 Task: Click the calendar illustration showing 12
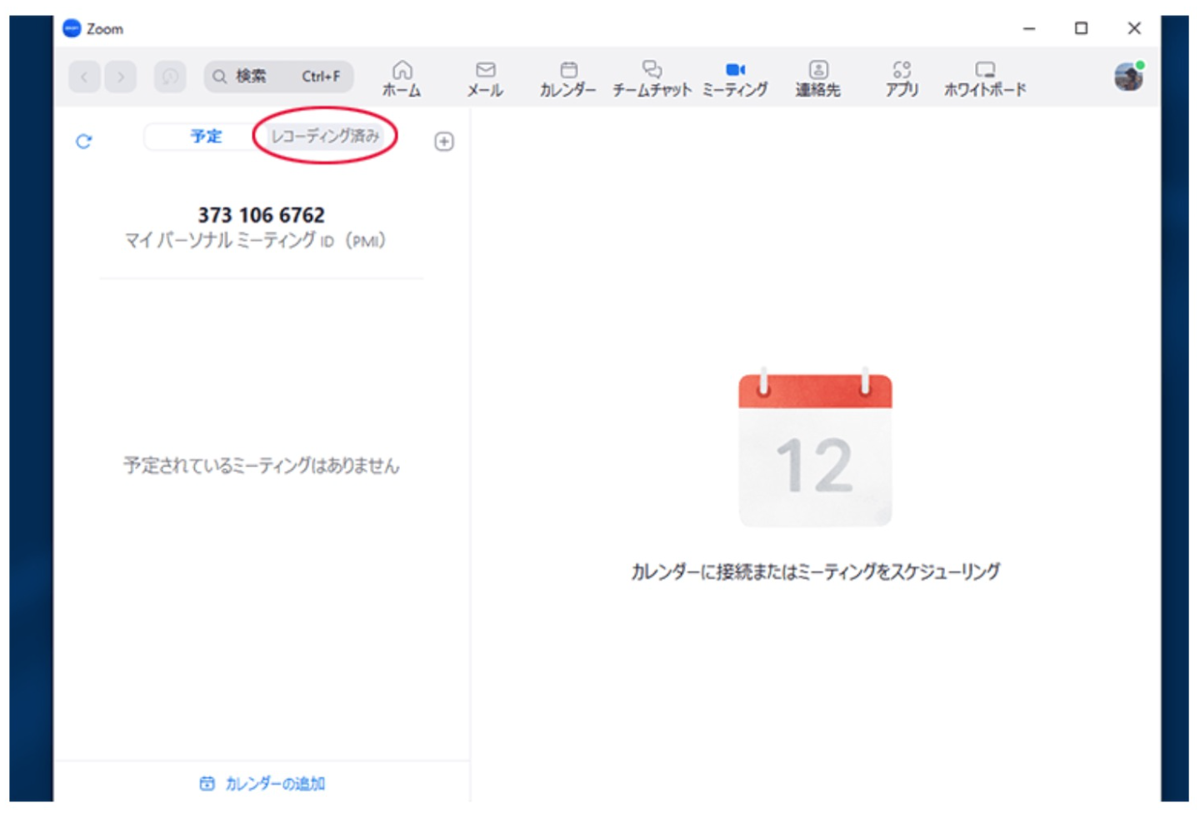click(814, 450)
